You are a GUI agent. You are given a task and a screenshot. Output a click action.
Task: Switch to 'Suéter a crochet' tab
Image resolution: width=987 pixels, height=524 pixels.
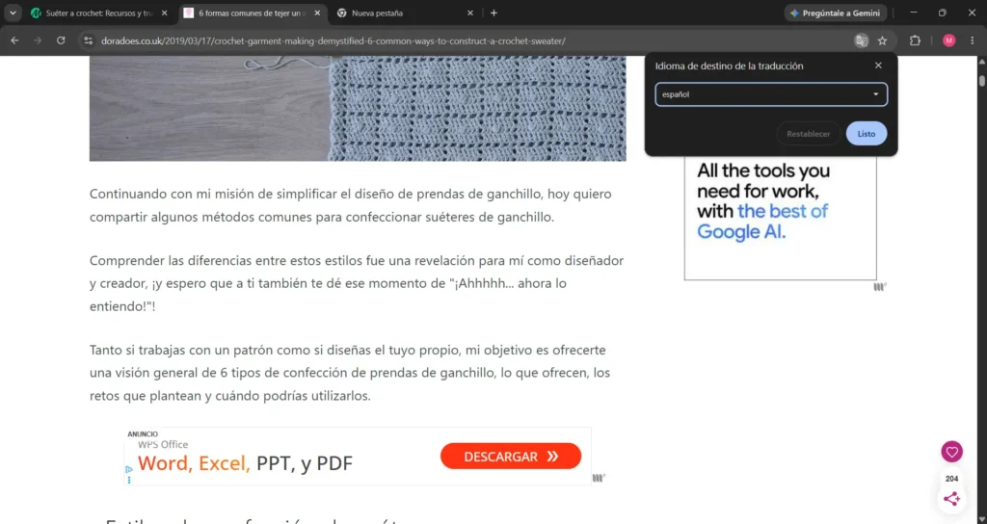point(98,13)
